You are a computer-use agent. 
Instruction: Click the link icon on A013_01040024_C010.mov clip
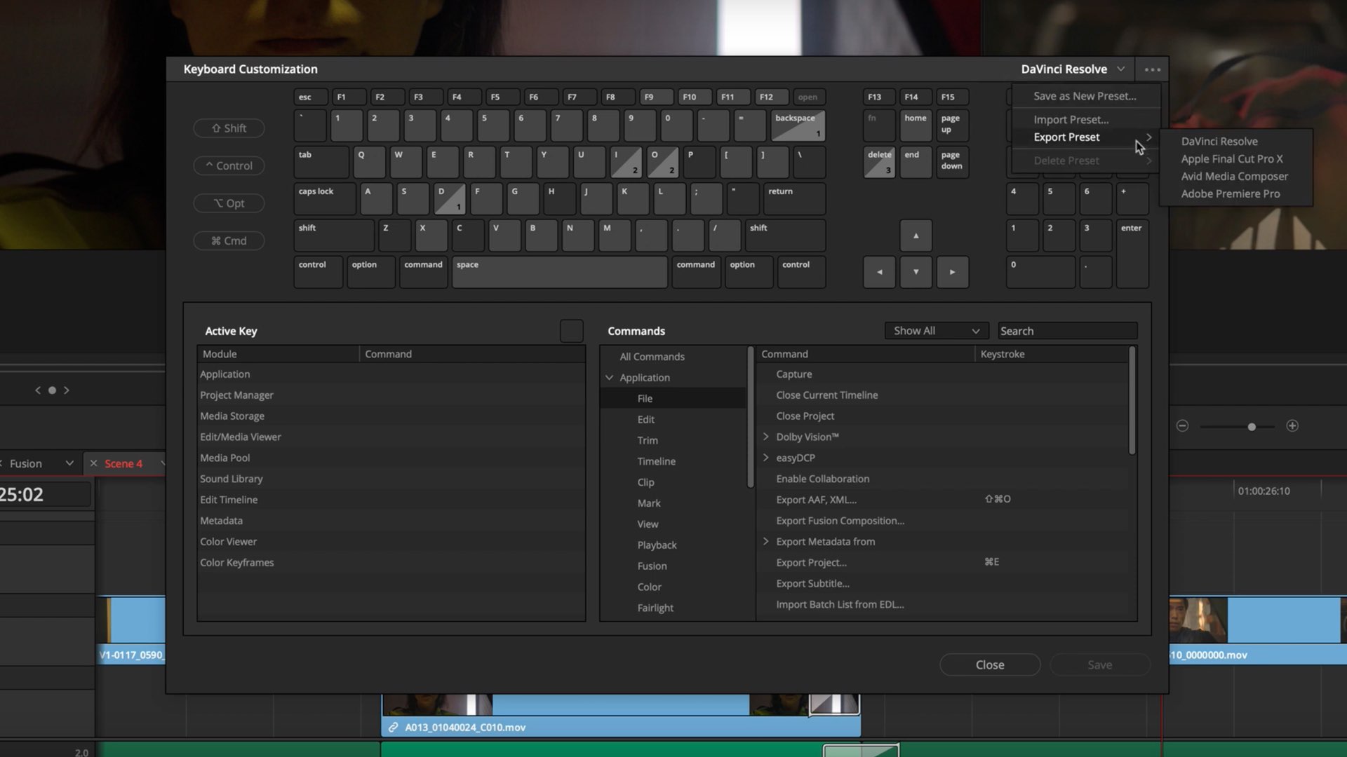pyautogui.click(x=394, y=728)
